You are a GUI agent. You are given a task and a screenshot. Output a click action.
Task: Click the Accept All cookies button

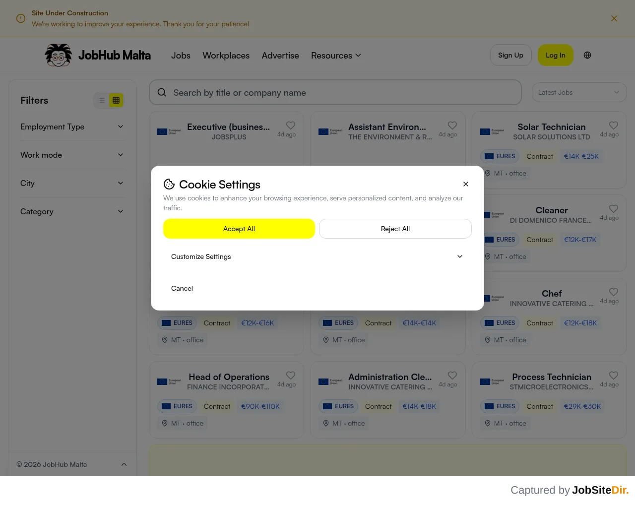239,229
